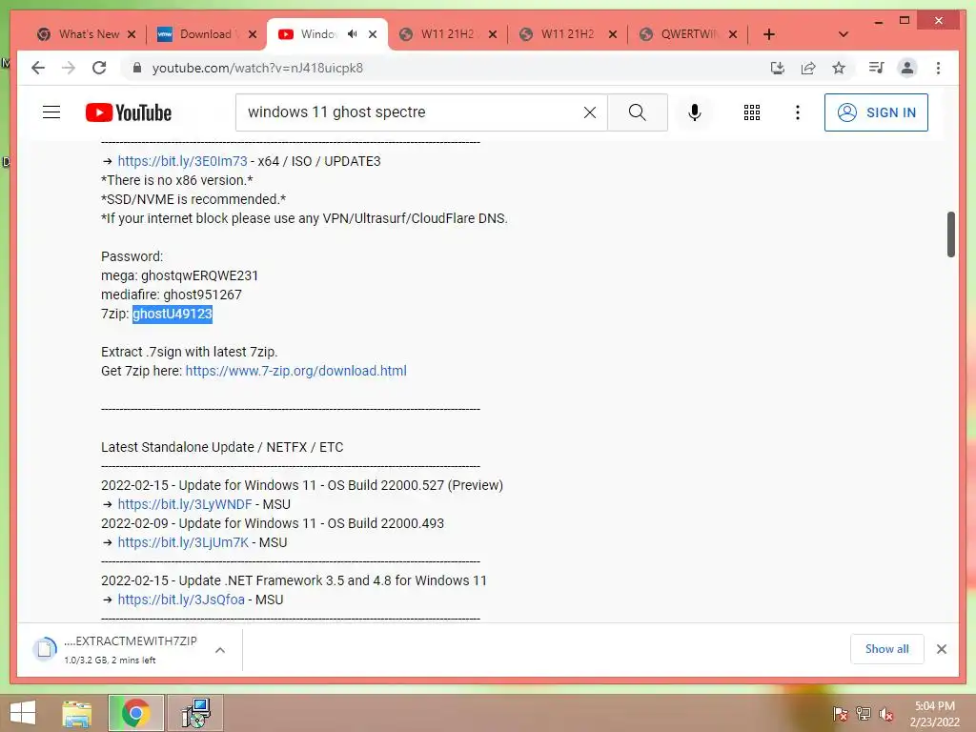
Task: Start voice search with microphone
Action: 695,112
